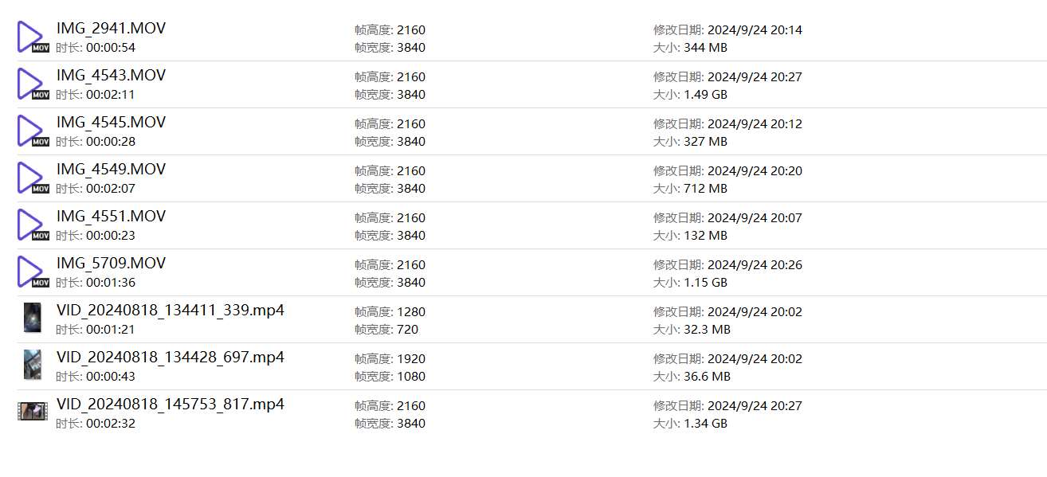Select the IMG_4543.MOV file icon
1047x477 pixels.
pyautogui.click(x=32, y=84)
